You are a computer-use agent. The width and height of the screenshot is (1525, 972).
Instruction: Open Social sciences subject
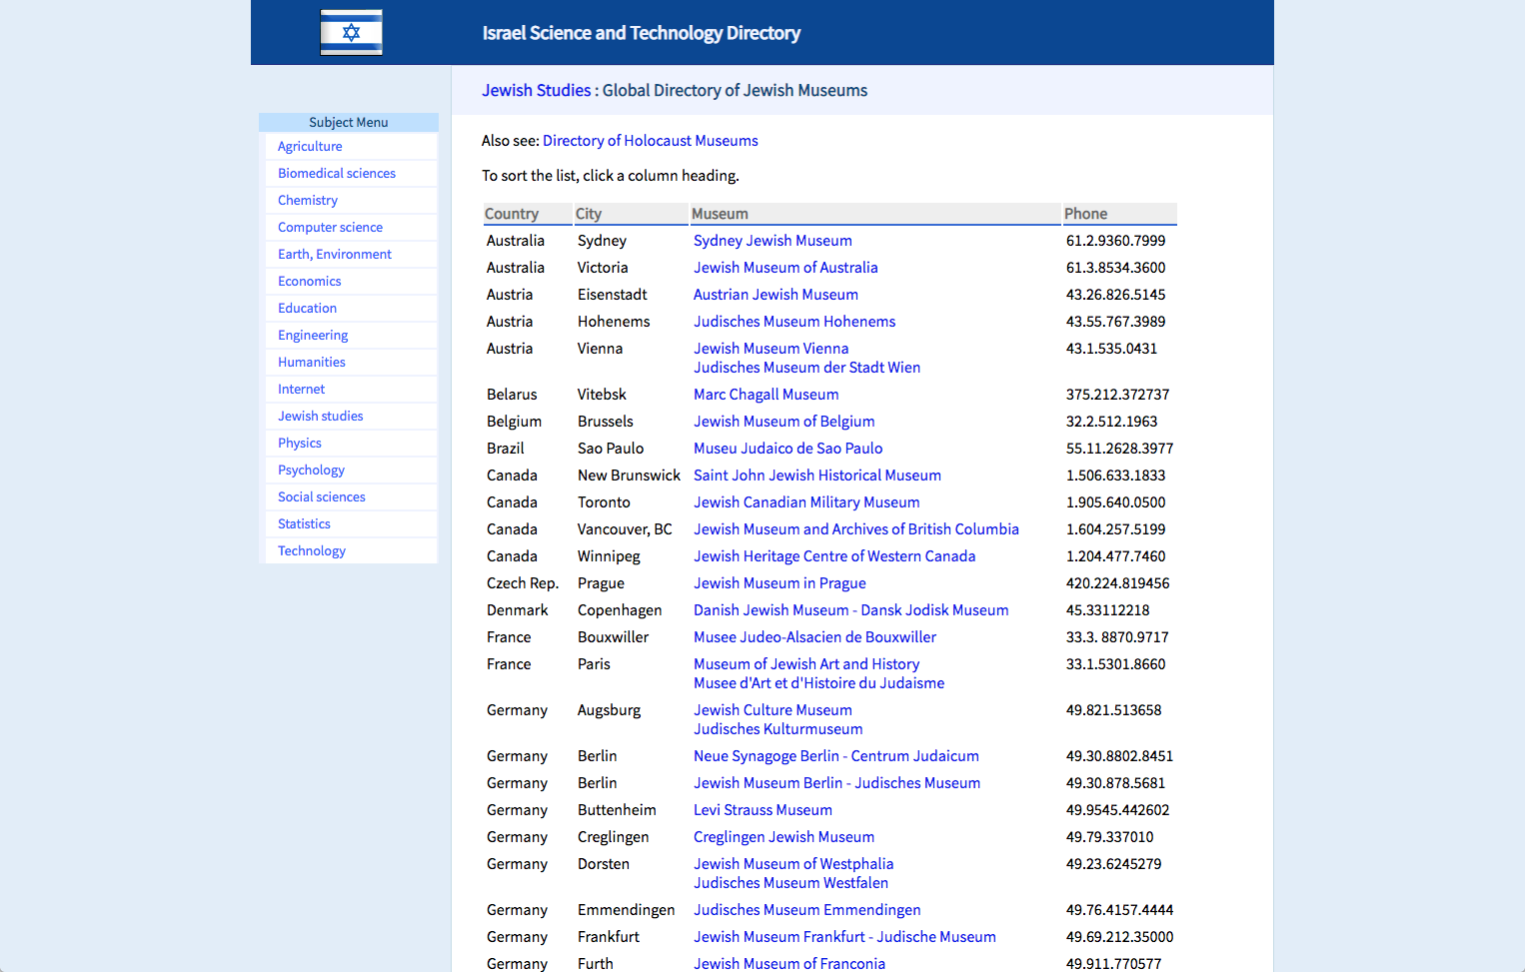point(322,496)
